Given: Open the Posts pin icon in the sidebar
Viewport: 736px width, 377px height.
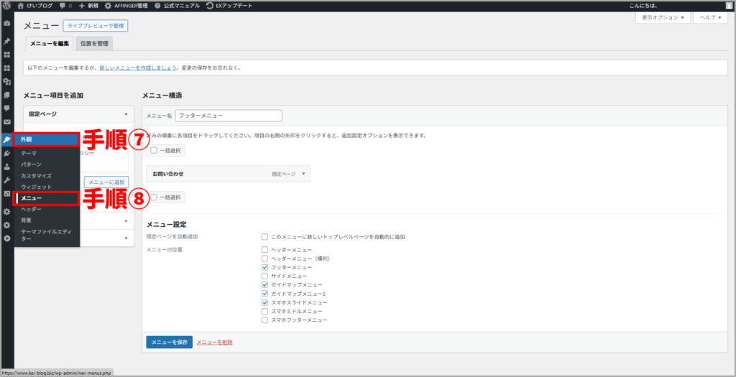Looking at the screenshot, I should coord(6,41).
